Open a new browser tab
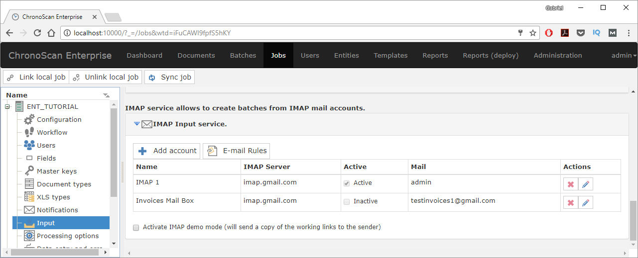 114,17
